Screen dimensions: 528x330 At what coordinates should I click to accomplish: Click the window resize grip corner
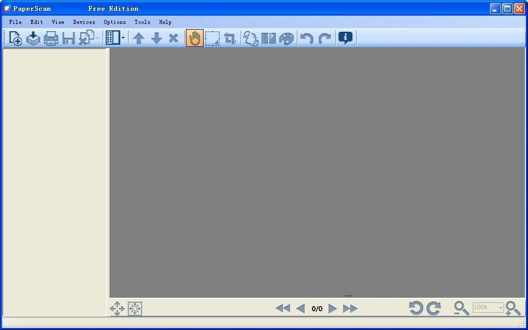coord(523,324)
